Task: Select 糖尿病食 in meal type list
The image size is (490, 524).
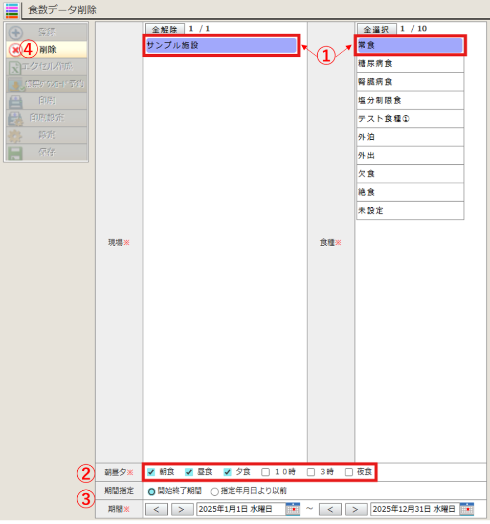Action: pyautogui.click(x=410, y=63)
